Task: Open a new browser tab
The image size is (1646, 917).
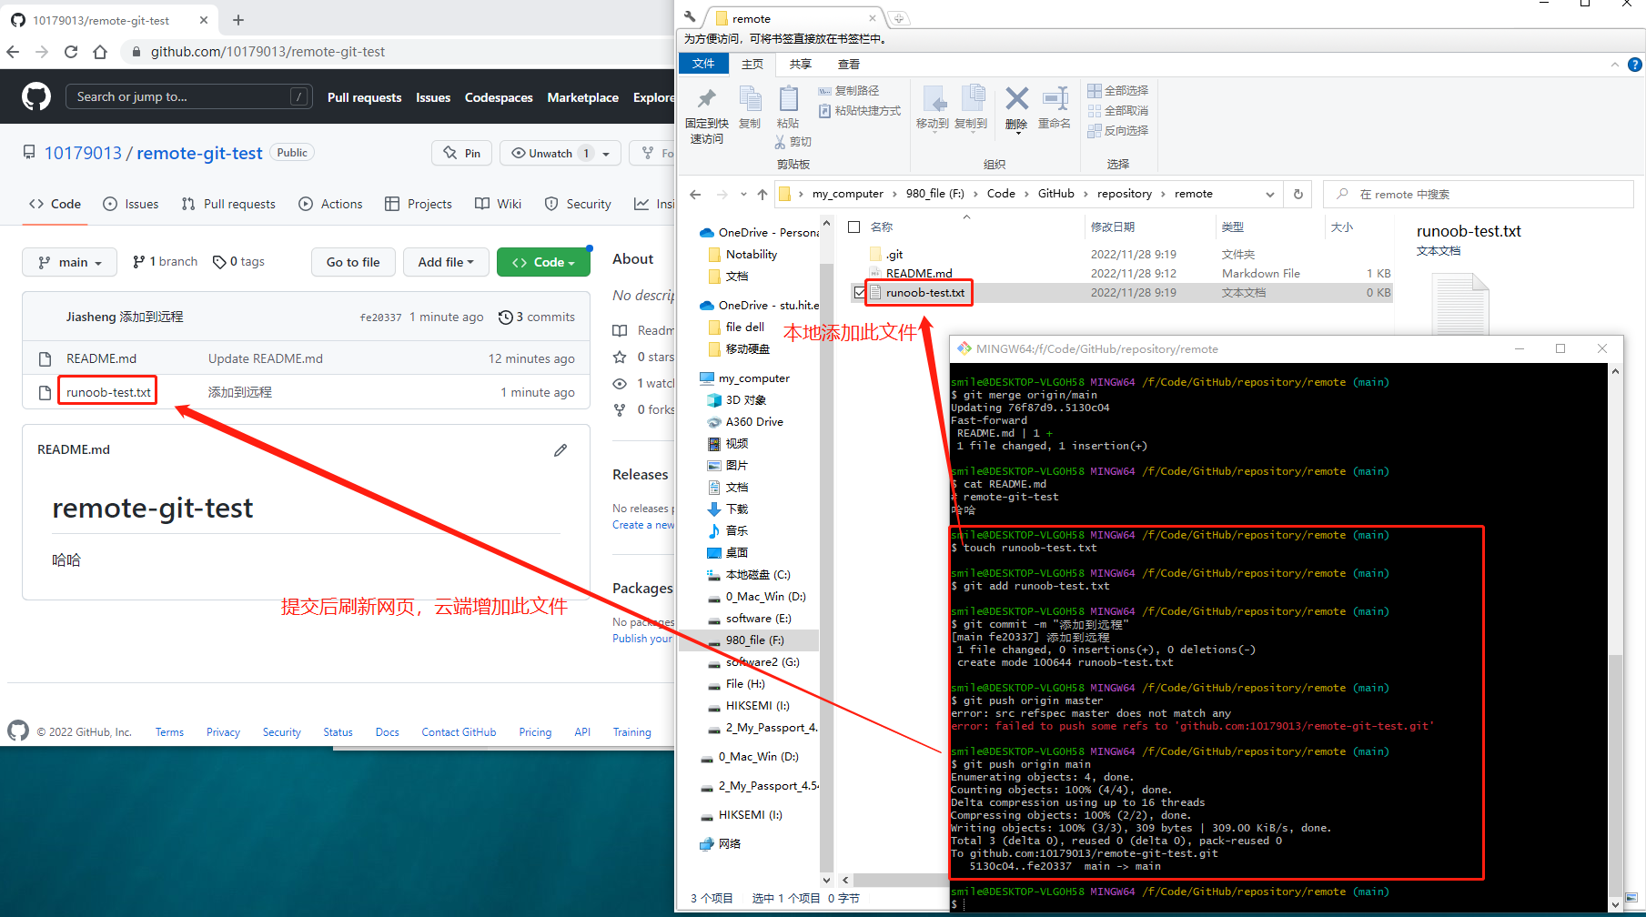Action: (x=238, y=20)
